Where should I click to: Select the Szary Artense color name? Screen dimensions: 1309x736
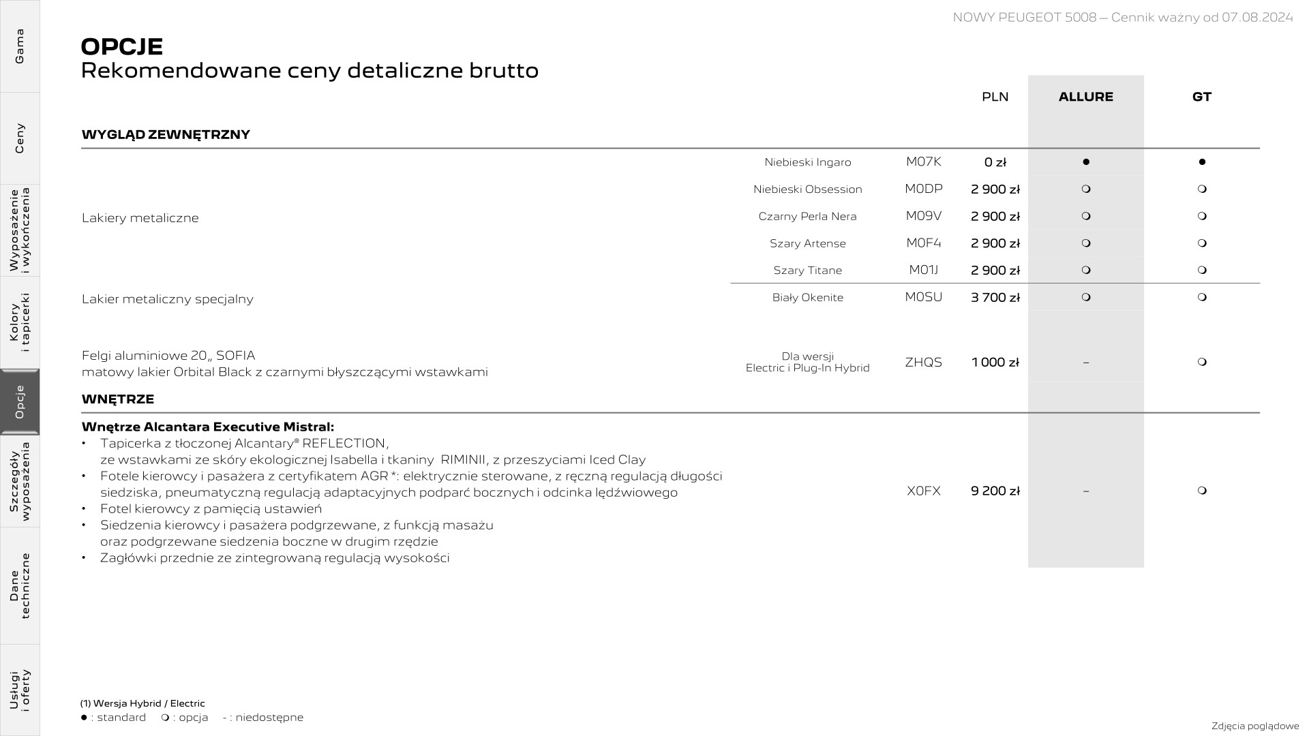point(808,243)
